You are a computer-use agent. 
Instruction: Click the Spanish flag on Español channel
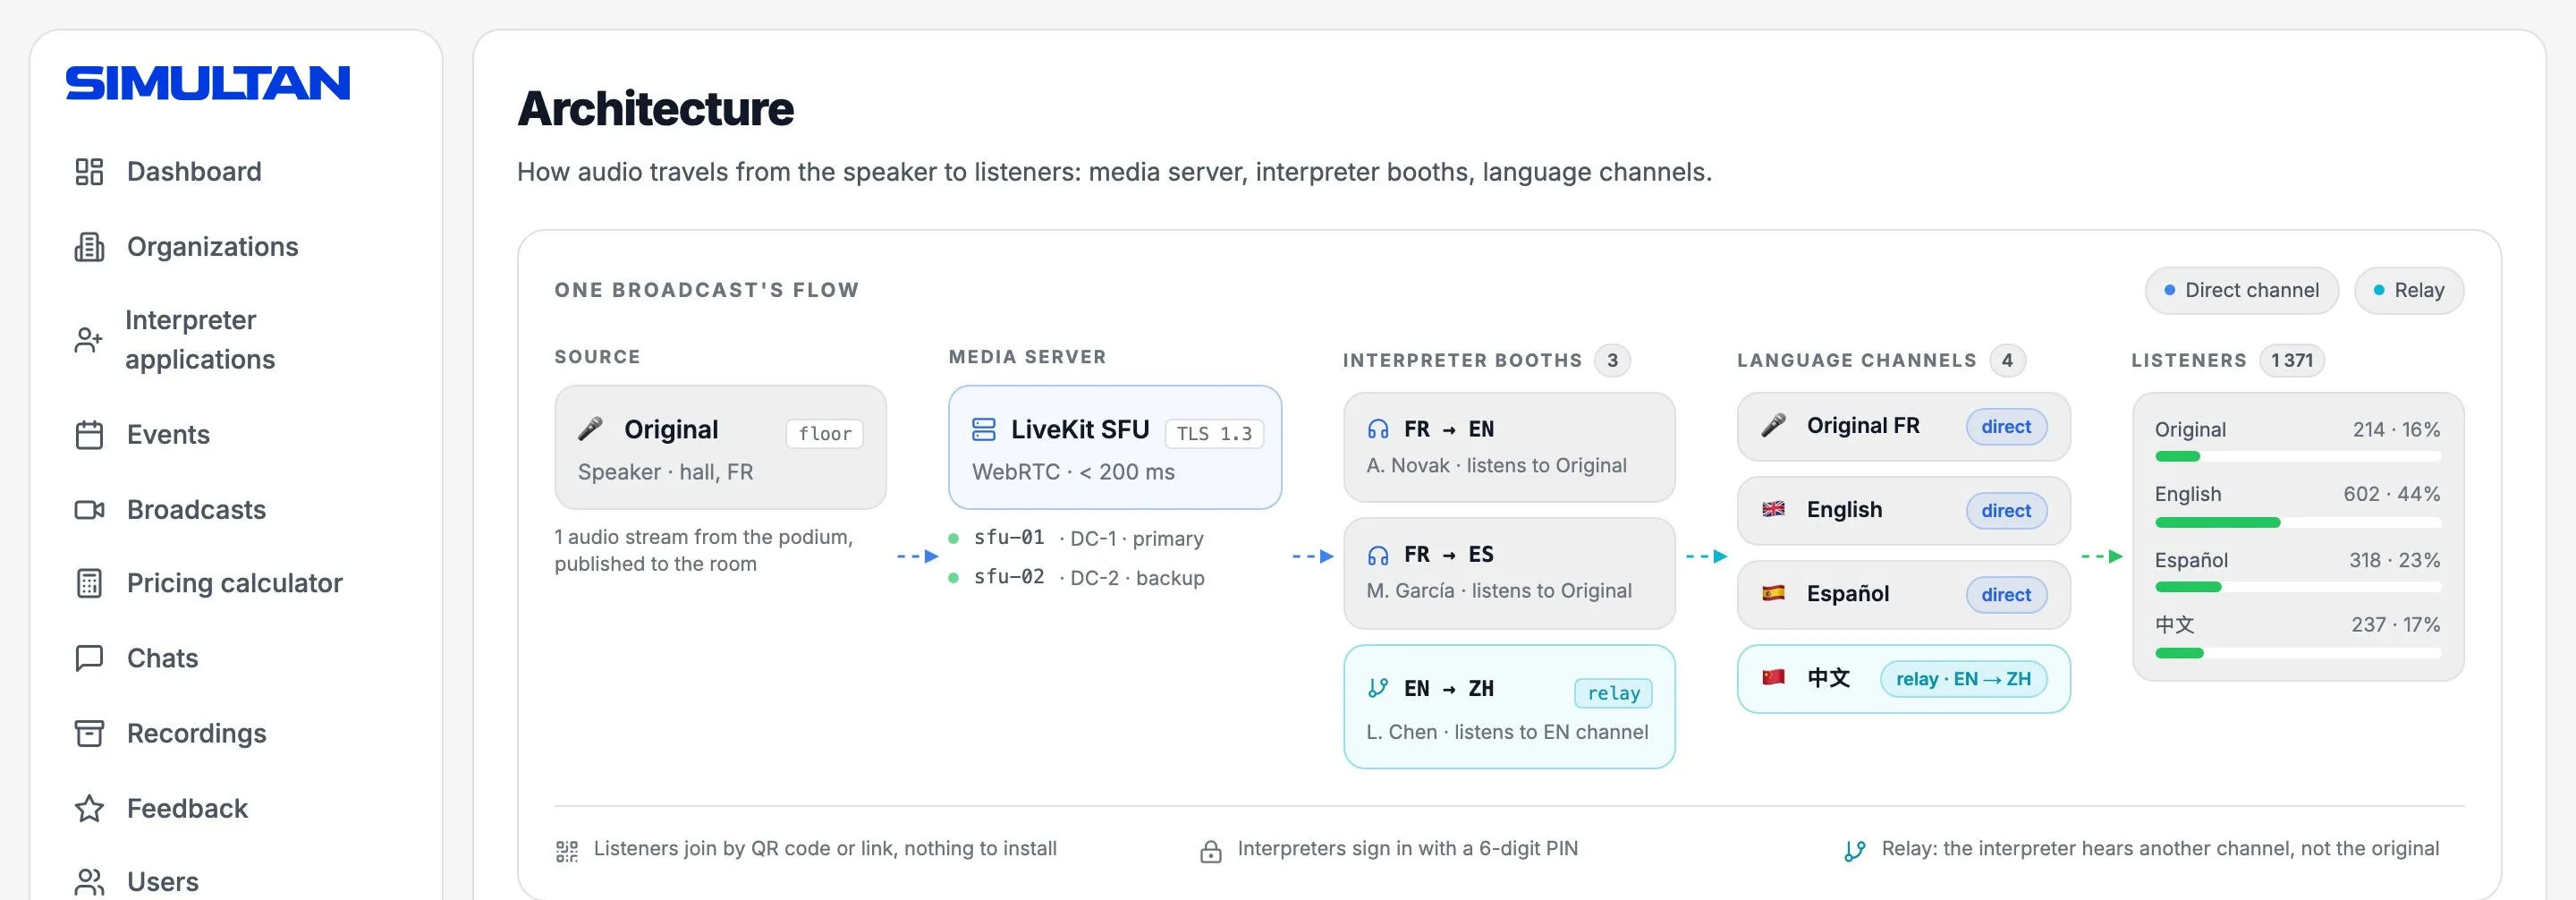(1773, 593)
